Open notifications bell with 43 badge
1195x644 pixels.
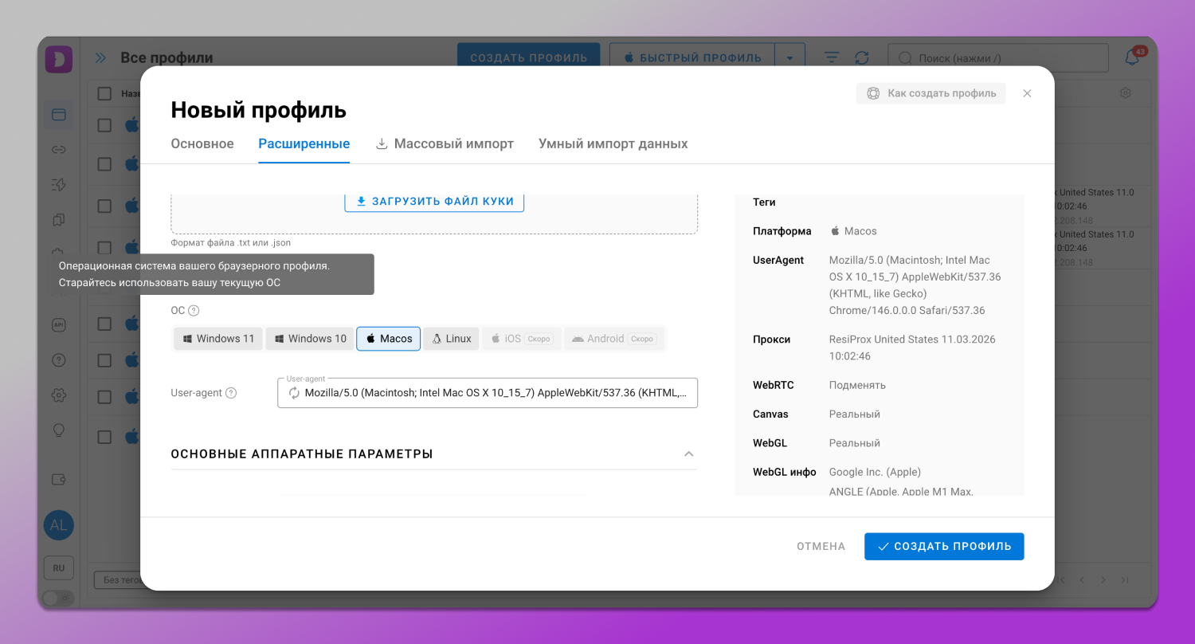pos(1132,57)
